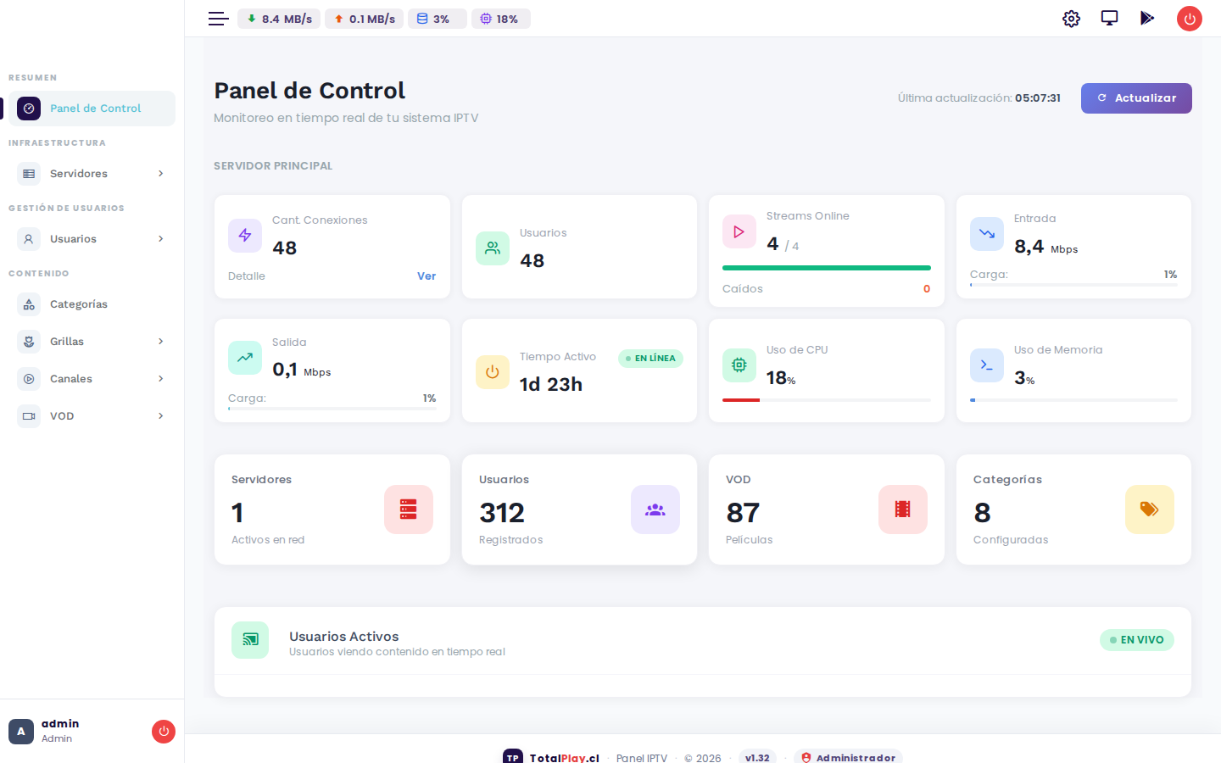Click the yellow tags icon in Categorías card
The height and width of the screenshot is (763, 1221).
click(x=1150, y=510)
